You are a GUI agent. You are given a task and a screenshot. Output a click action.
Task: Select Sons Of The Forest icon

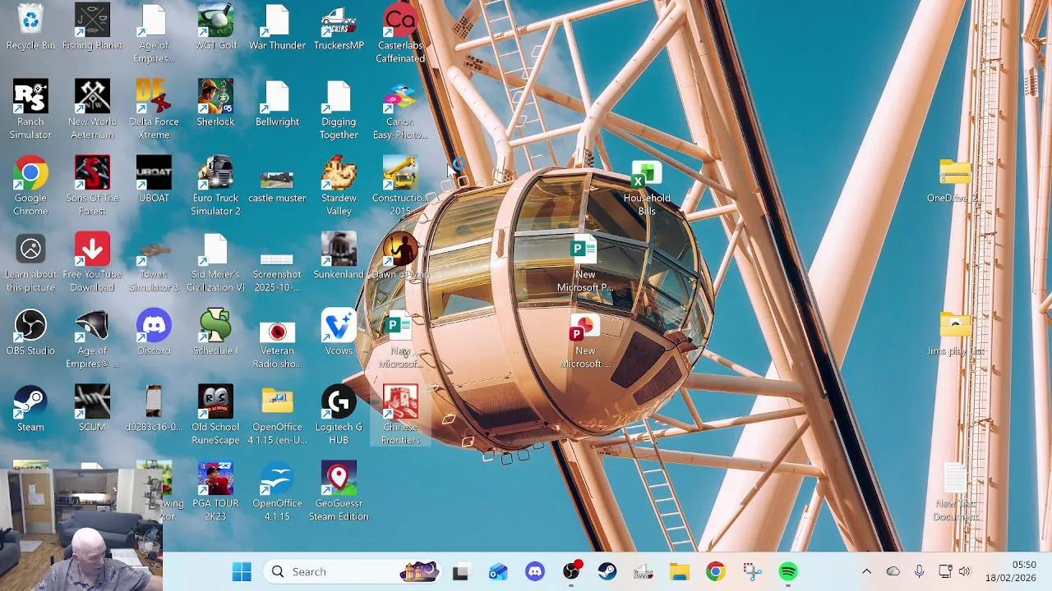(x=92, y=186)
